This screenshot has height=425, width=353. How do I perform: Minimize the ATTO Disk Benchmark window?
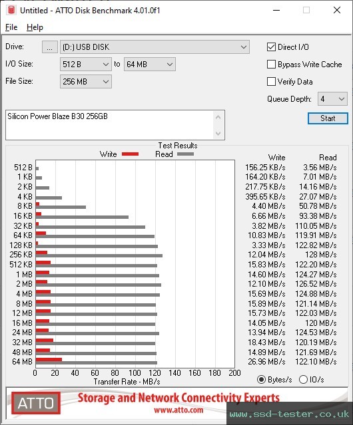tap(276, 10)
